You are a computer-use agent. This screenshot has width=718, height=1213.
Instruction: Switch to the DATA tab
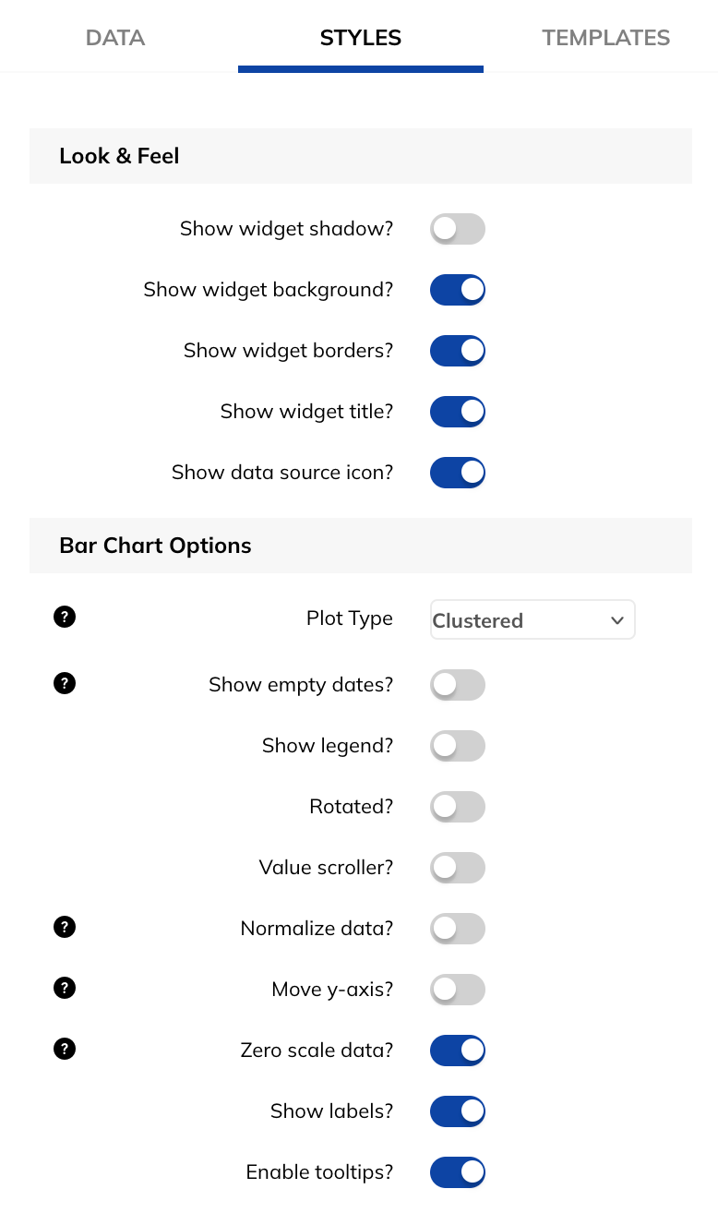click(x=114, y=38)
